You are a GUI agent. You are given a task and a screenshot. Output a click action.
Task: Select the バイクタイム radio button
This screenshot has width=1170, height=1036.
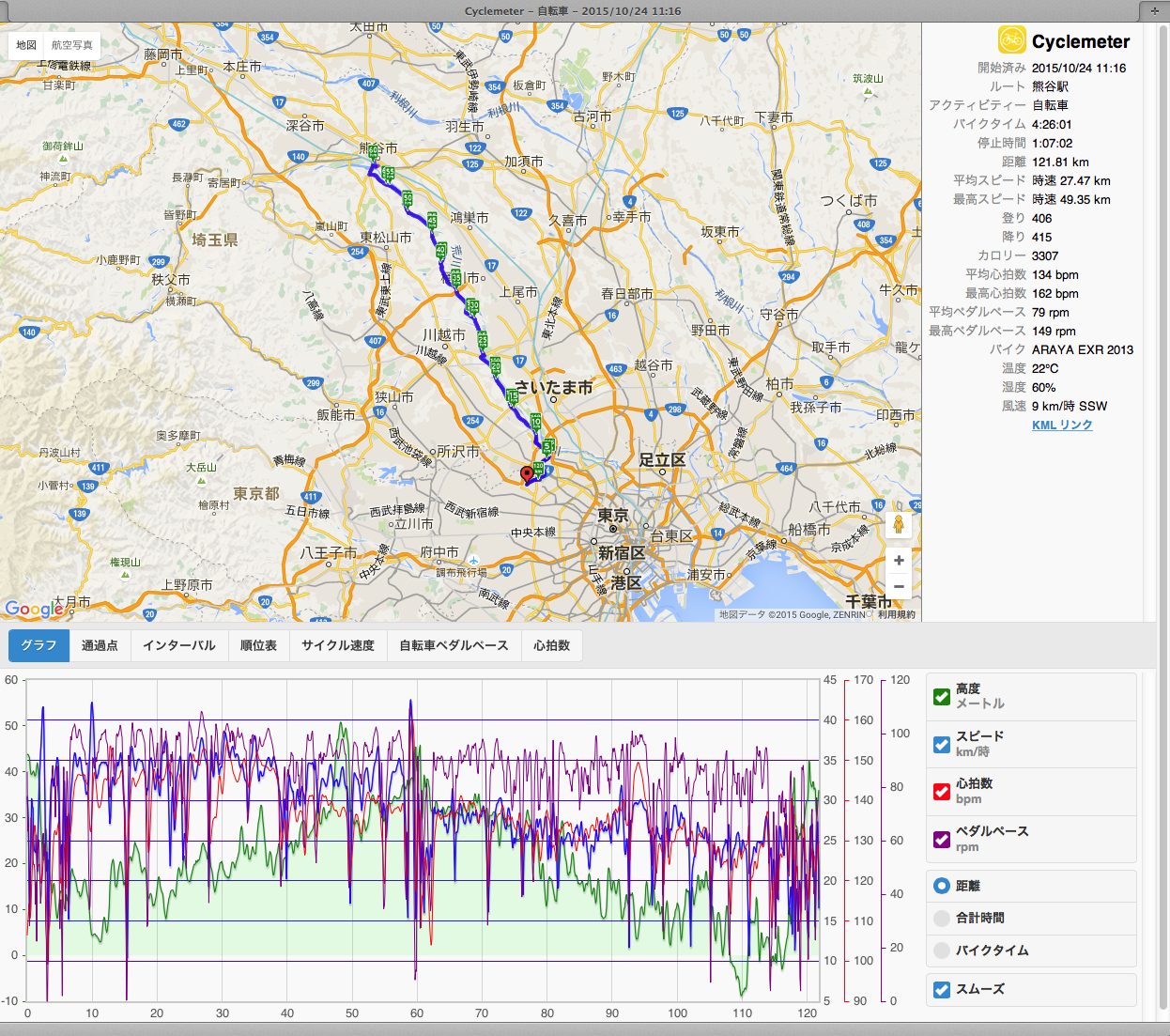942,951
